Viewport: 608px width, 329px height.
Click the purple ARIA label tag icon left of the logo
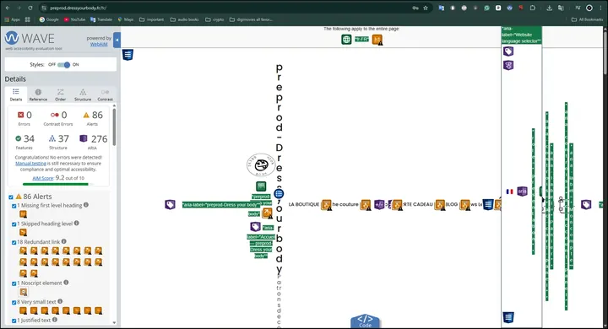[x=170, y=205]
